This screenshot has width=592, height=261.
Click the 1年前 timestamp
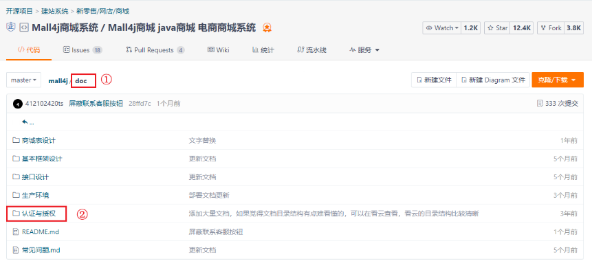tap(569, 141)
